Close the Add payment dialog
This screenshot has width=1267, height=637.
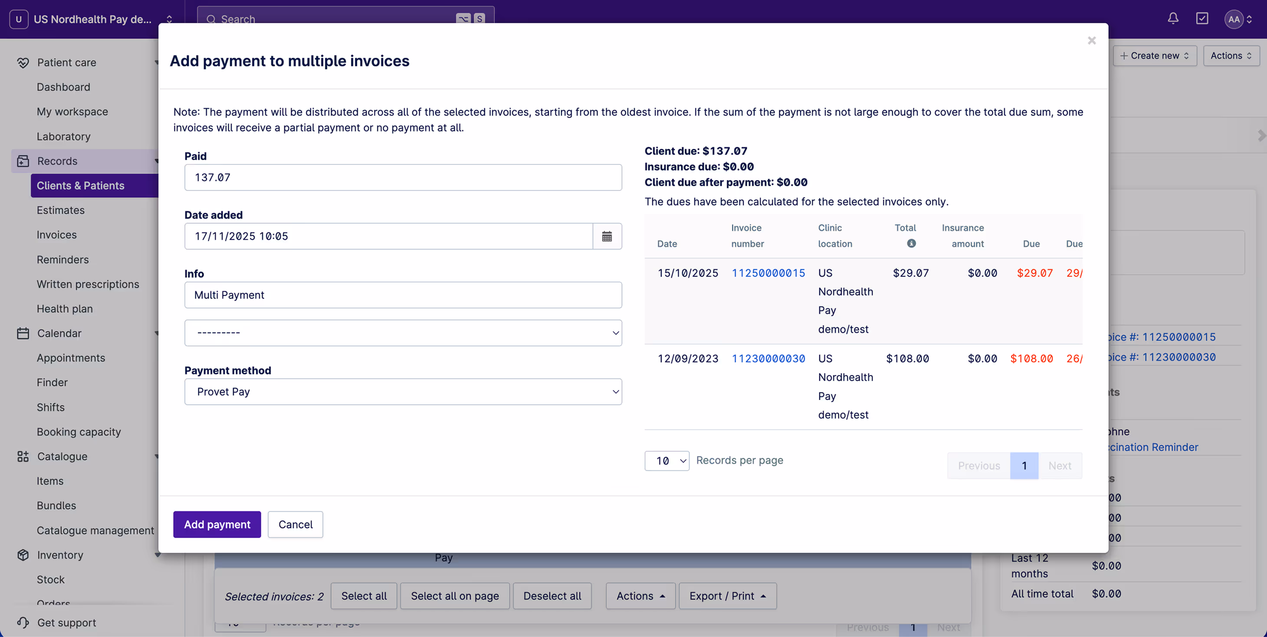pos(1091,40)
